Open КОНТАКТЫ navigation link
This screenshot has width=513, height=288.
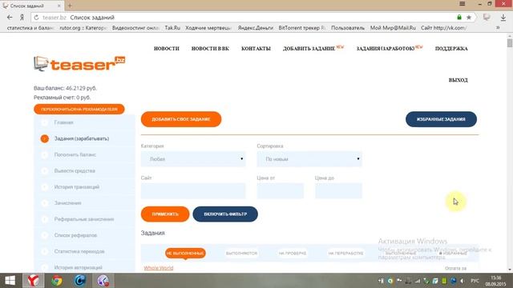(256, 48)
